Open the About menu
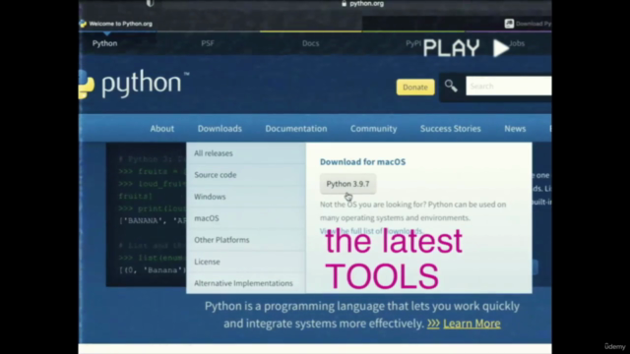Viewport: 630px width, 354px height. [x=162, y=129]
